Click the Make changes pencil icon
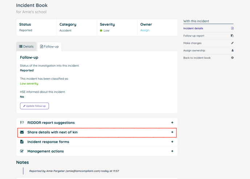The height and width of the screenshot is (179, 250). 232,43
